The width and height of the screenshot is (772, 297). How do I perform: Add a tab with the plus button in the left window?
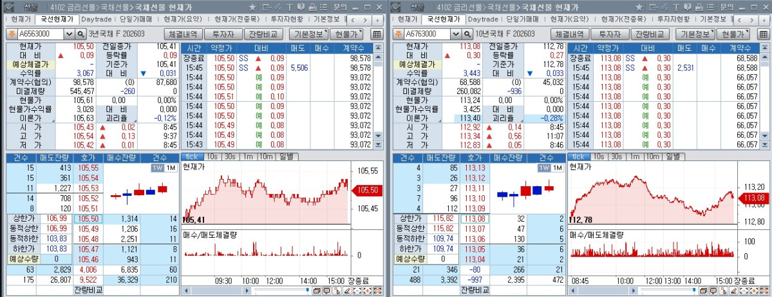[x=377, y=20]
